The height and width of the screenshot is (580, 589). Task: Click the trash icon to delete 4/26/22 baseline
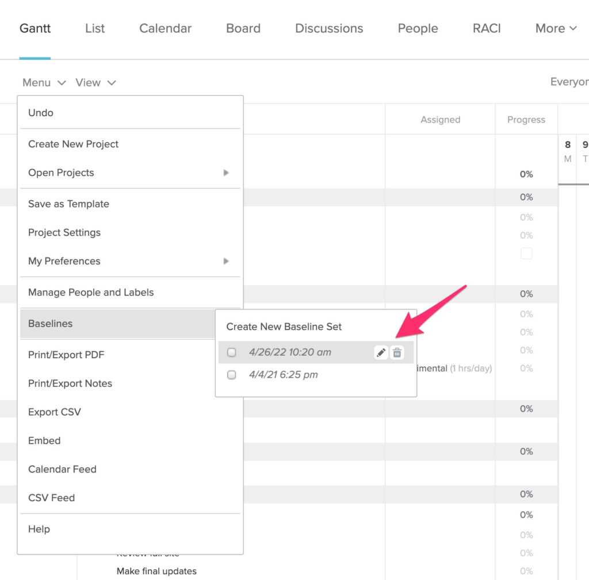(397, 353)
